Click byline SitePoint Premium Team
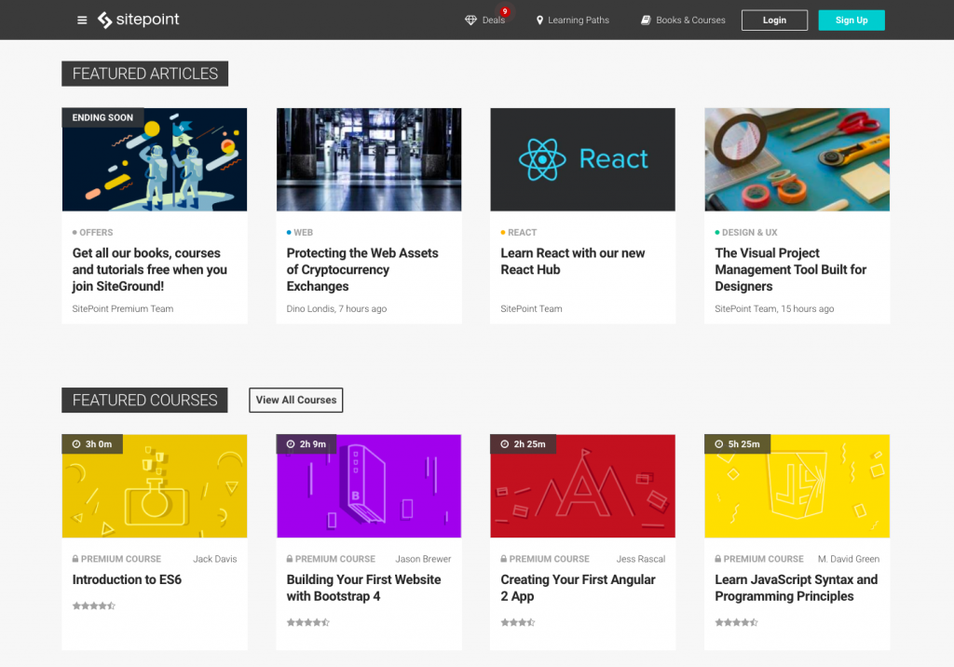 click(x=122, y=308)
